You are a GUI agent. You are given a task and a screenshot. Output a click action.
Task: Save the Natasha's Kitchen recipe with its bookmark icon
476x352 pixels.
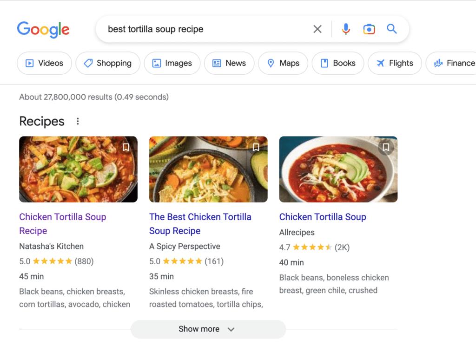[x=126, y=147]
